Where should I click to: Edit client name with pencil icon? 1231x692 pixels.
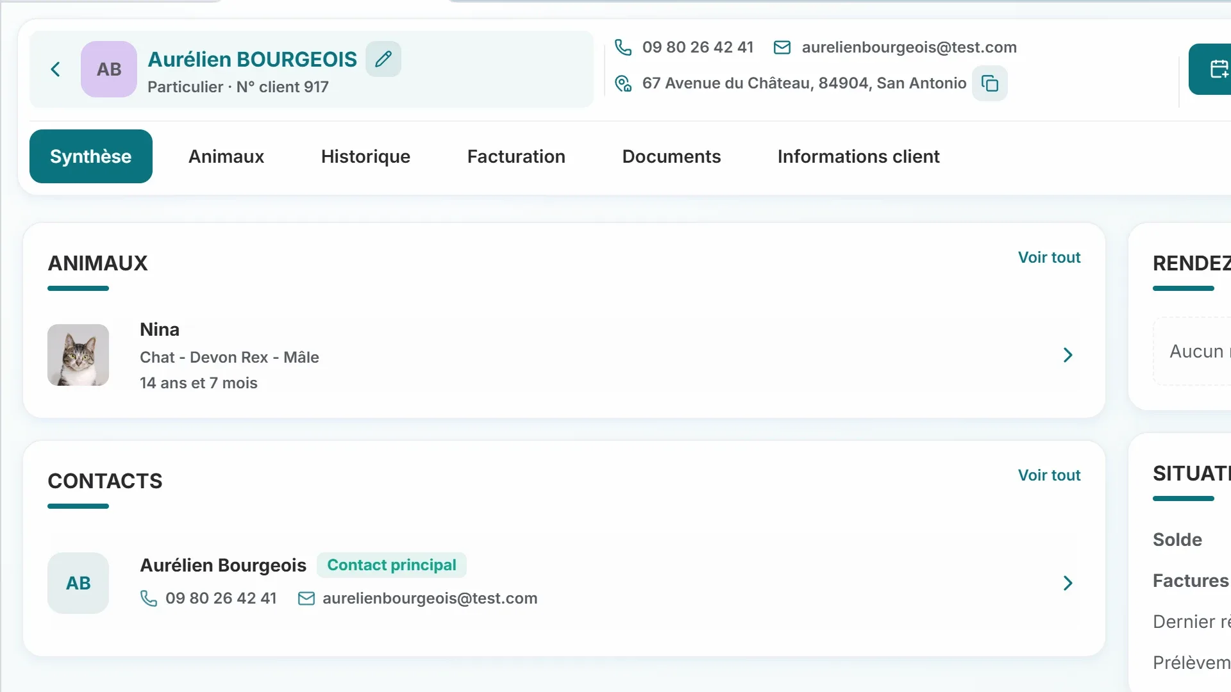coord(383,59)
